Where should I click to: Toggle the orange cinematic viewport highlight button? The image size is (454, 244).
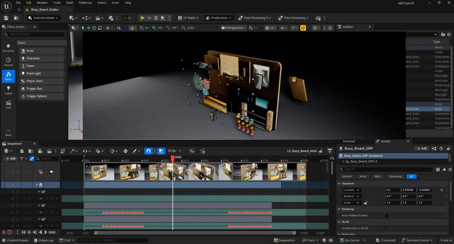click(x=303, y=28)
